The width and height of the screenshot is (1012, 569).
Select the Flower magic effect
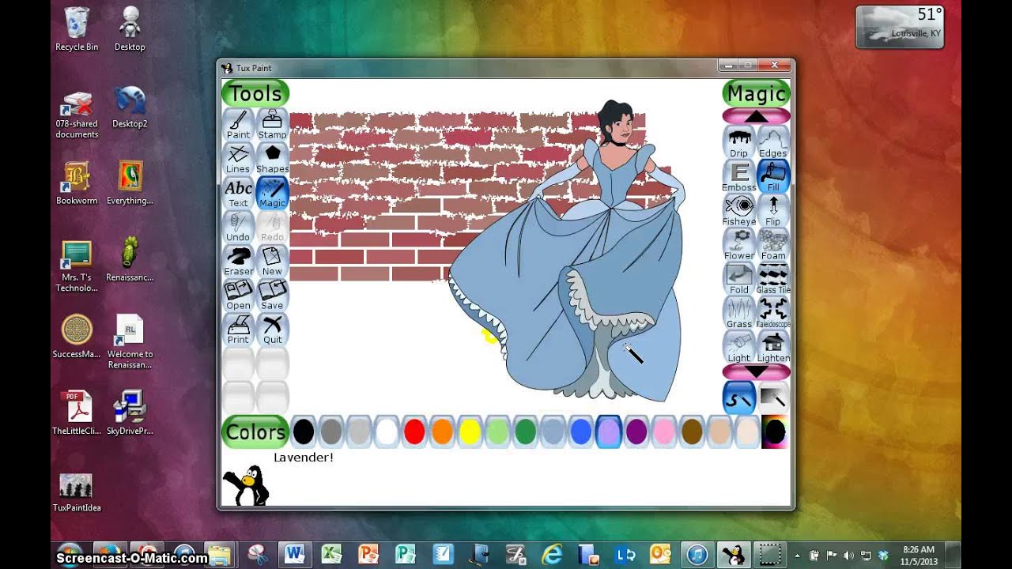(739, 243)
